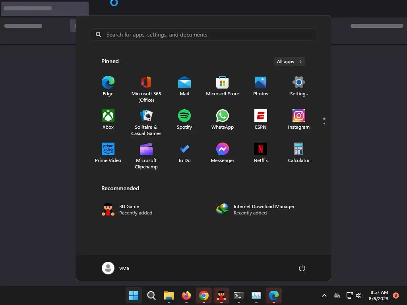The height and width of the screenshot is (305, 407).
Task: Click the Start menu search box
Action: click(x=203, y=35)
